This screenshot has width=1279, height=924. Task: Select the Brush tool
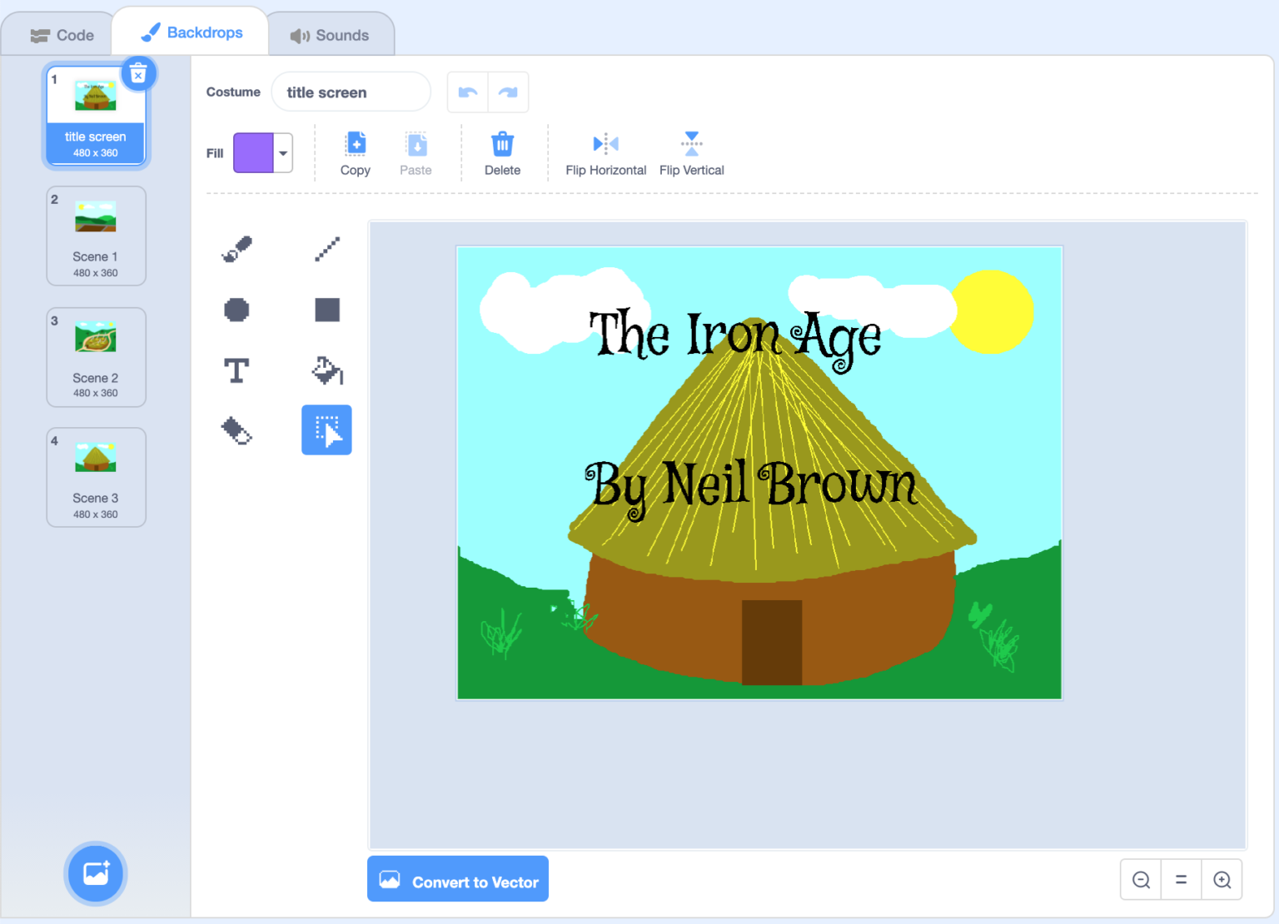(236, 248)
